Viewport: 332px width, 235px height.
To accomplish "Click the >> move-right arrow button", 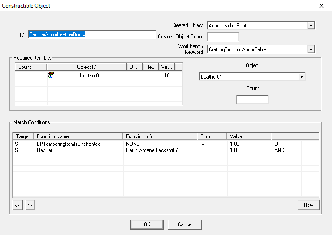I will [30, 205].
